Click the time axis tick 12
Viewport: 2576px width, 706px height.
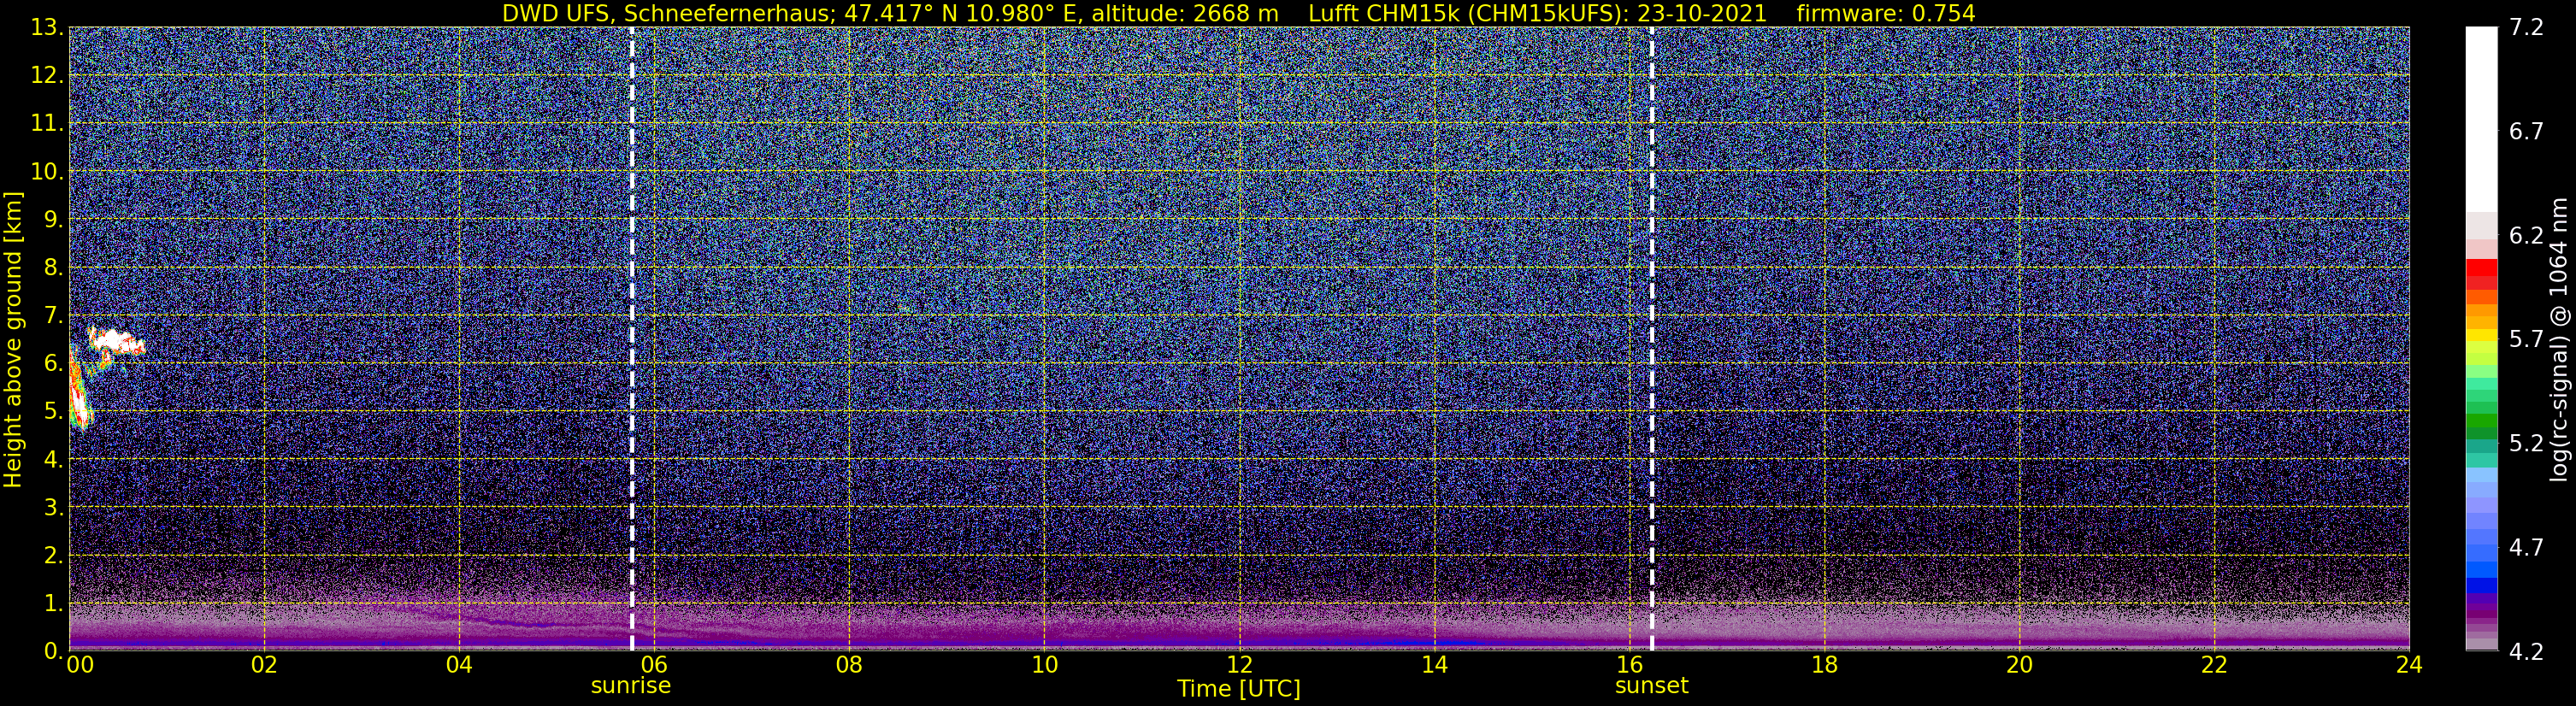[1239, 666]
